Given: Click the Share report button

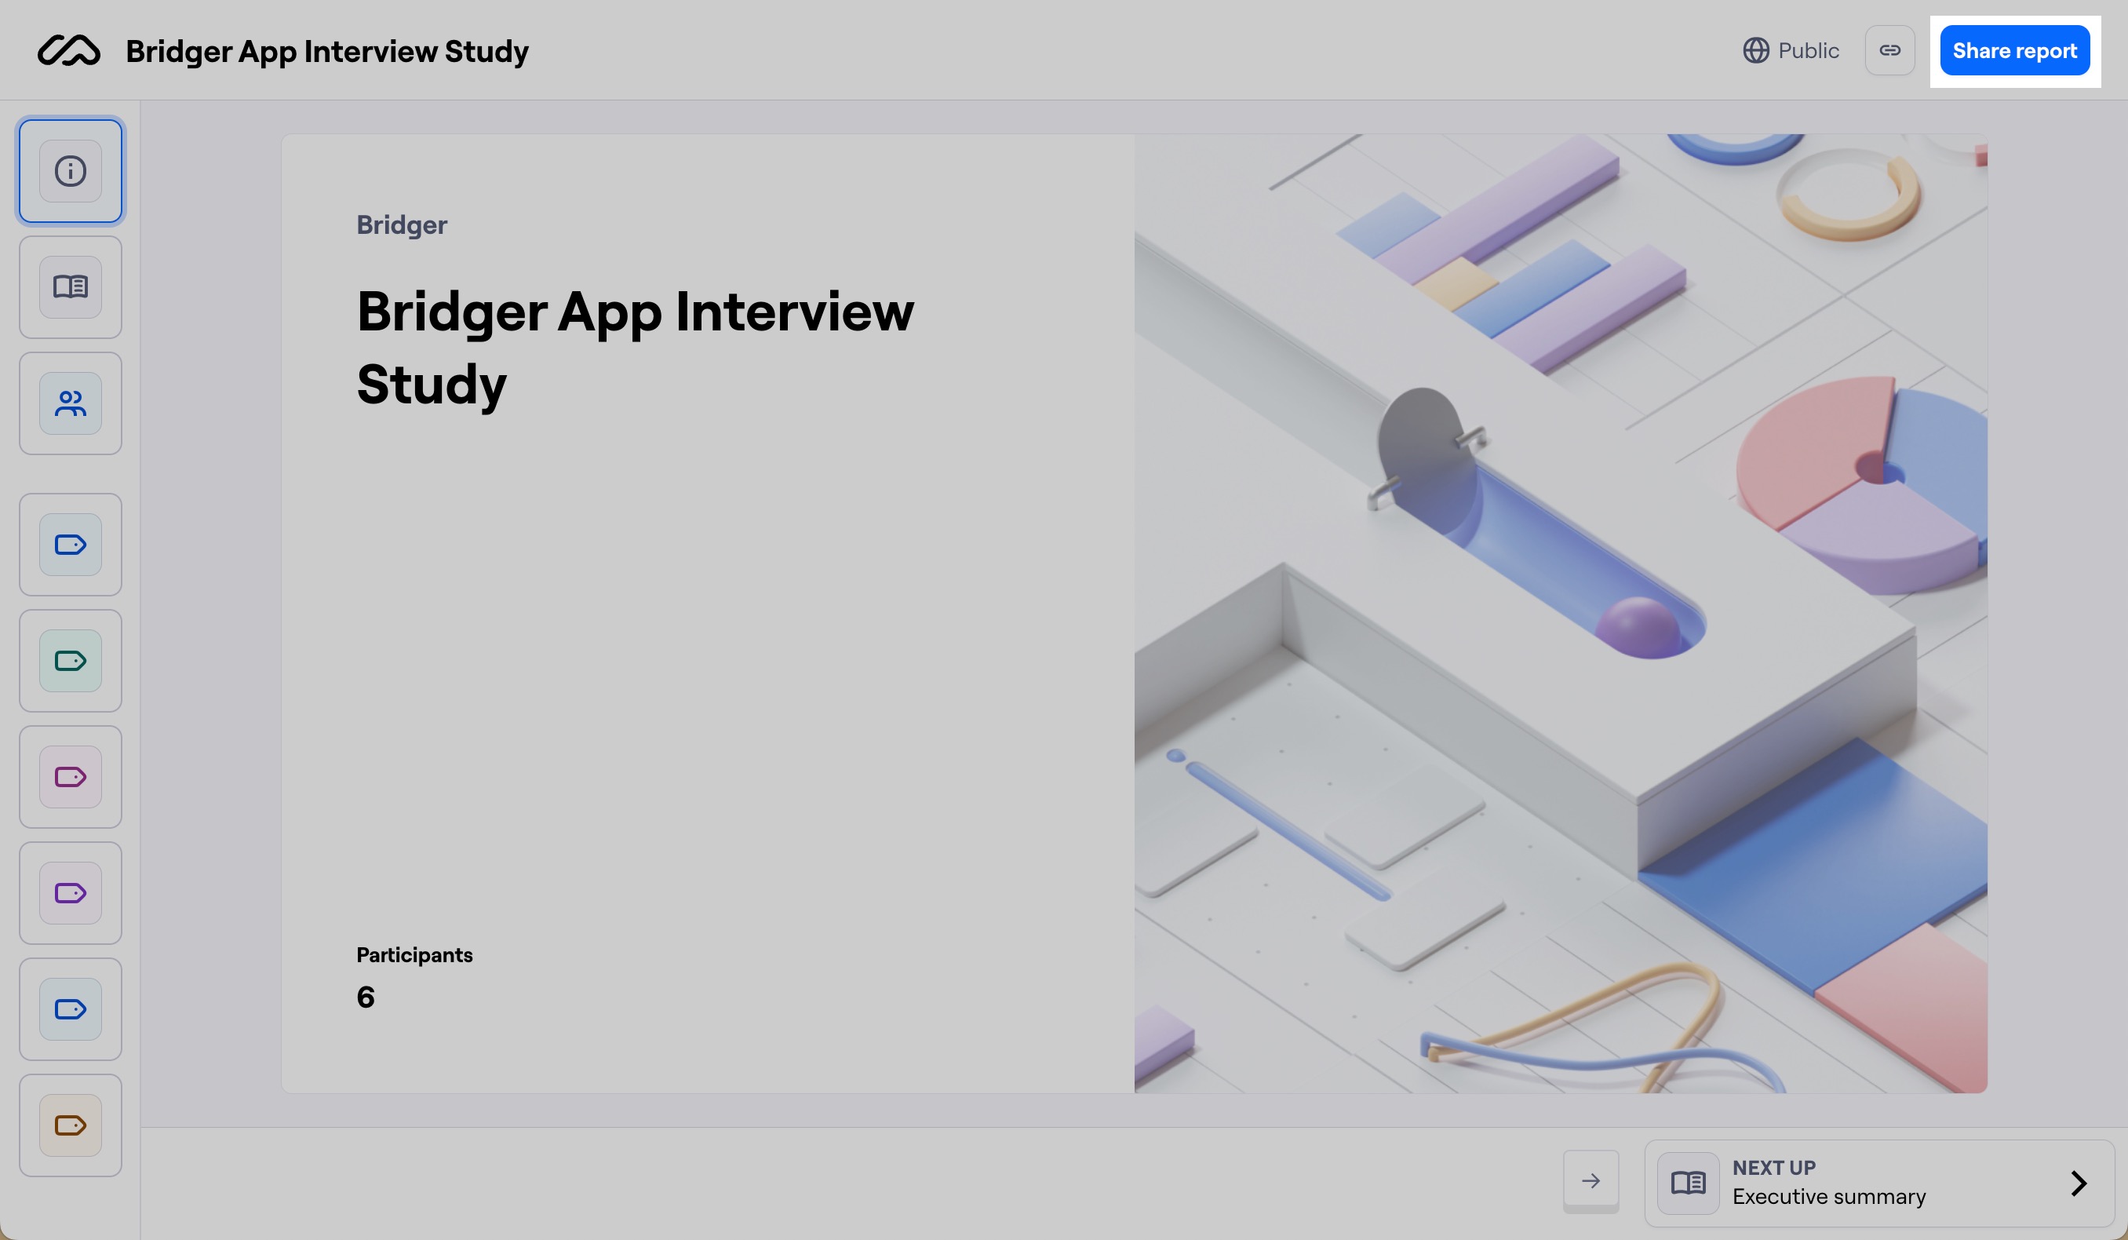Looking at the screenshot, I should click(2014, 51).
